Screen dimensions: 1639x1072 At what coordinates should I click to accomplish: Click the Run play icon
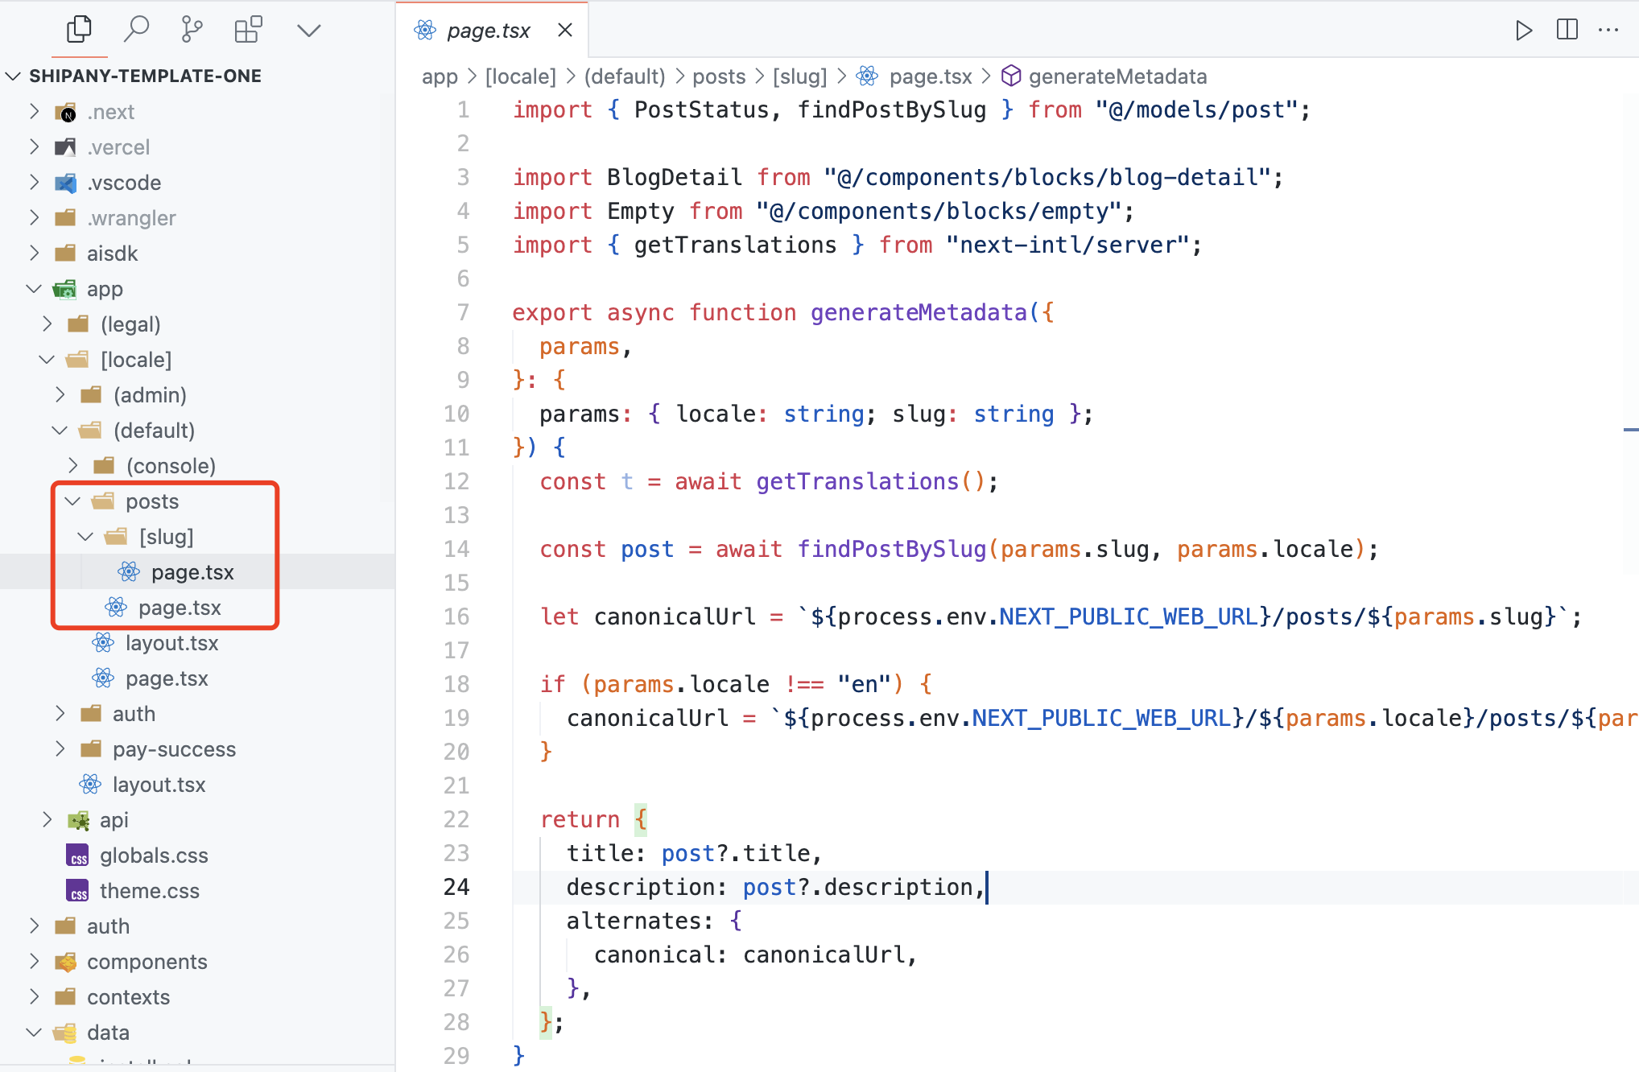[x=1523, y=31]
